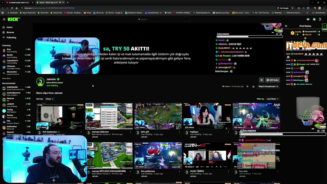This screenshot has height=184, width=327.
Task: Click the green Kick coin icon in header
Action: (314, 19)
